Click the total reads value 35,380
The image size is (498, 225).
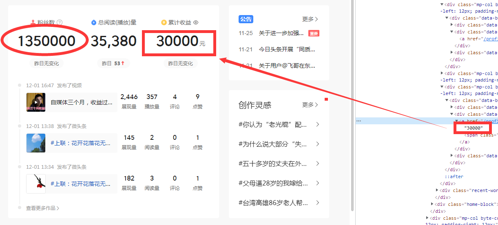click(x=114, y=41)
